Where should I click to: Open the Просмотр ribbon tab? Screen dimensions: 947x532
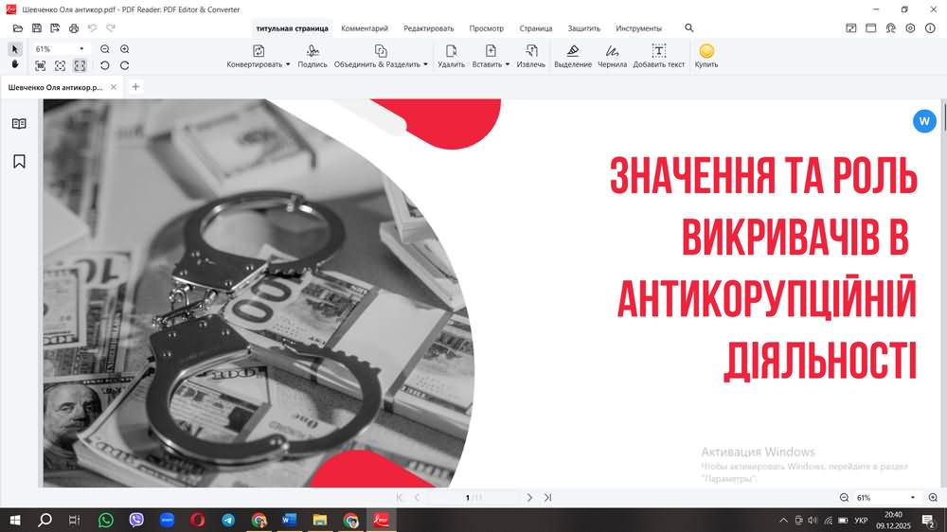[x=486, y=28]
